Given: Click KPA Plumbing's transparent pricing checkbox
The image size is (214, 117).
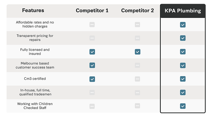Looking at the screenshot, I should pos(183,38).
